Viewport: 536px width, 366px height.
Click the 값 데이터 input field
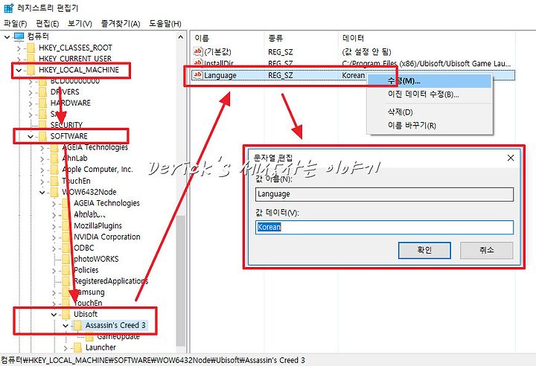[384, 227]
